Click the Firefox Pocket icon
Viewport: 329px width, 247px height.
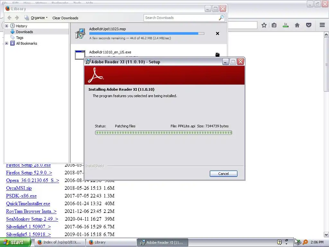point(309,25)
